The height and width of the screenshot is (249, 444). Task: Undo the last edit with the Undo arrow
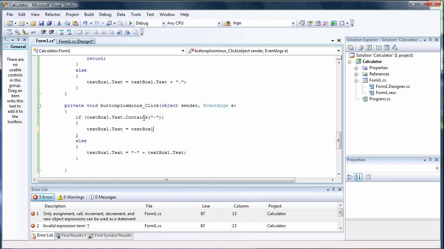[85, 23]
